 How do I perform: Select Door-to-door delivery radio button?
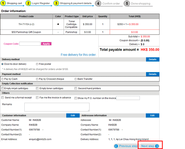coord(2,64)
